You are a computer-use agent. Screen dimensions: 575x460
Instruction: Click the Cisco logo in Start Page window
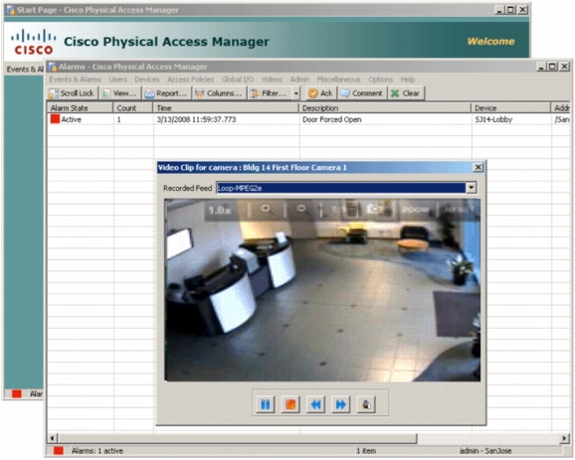pyautogui.click(x=34, y=42)
